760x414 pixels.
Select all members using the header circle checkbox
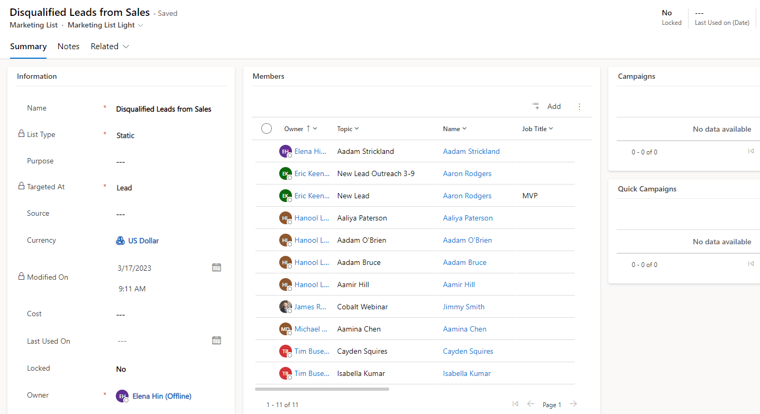(266, 128)
